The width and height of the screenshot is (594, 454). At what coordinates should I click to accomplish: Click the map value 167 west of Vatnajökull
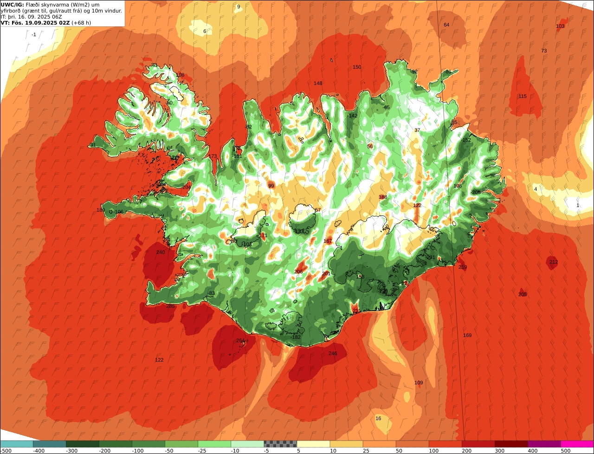(328, 241)
